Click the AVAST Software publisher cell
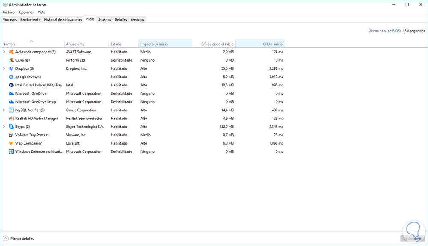The height and width of the screenshot is (246, 428). click(x=79, y=52)
